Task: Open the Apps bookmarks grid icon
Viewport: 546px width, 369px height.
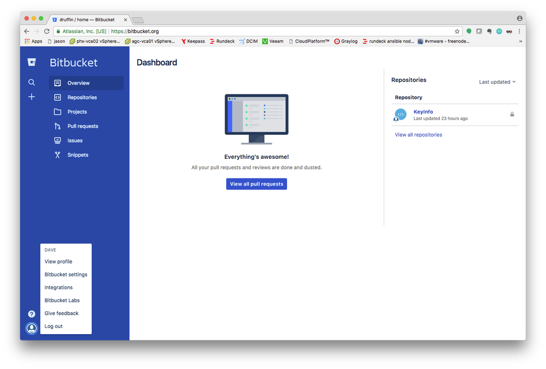Action: tap(27, 41)
